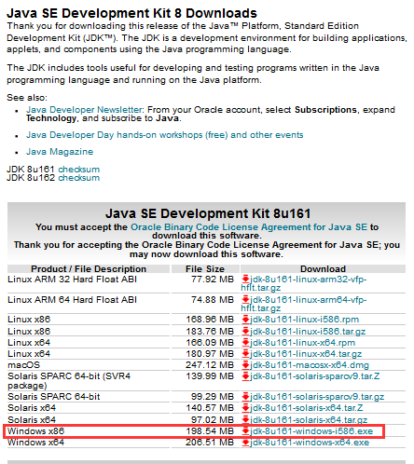This screenshot has width=414, height=464.
Task: Click the 99.29 MB file size
Action: (213, 397)
